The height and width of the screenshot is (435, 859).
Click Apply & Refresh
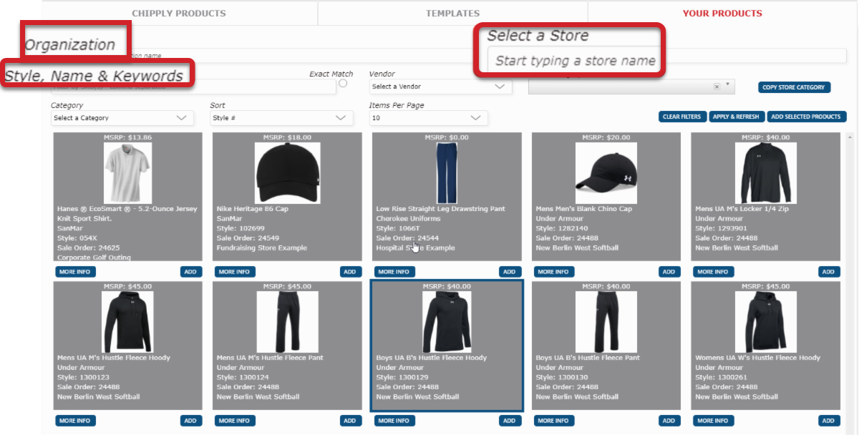[x=737, y=117]
